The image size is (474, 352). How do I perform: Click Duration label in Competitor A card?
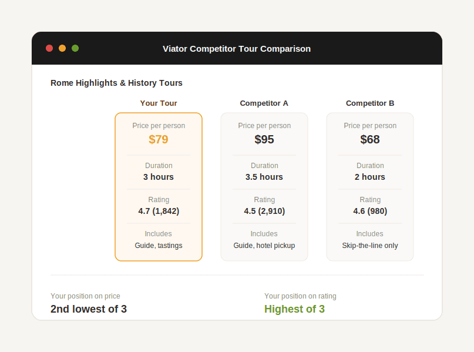[264, 166]
